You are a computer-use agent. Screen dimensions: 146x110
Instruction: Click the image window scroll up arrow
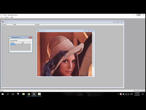point(93,33)
